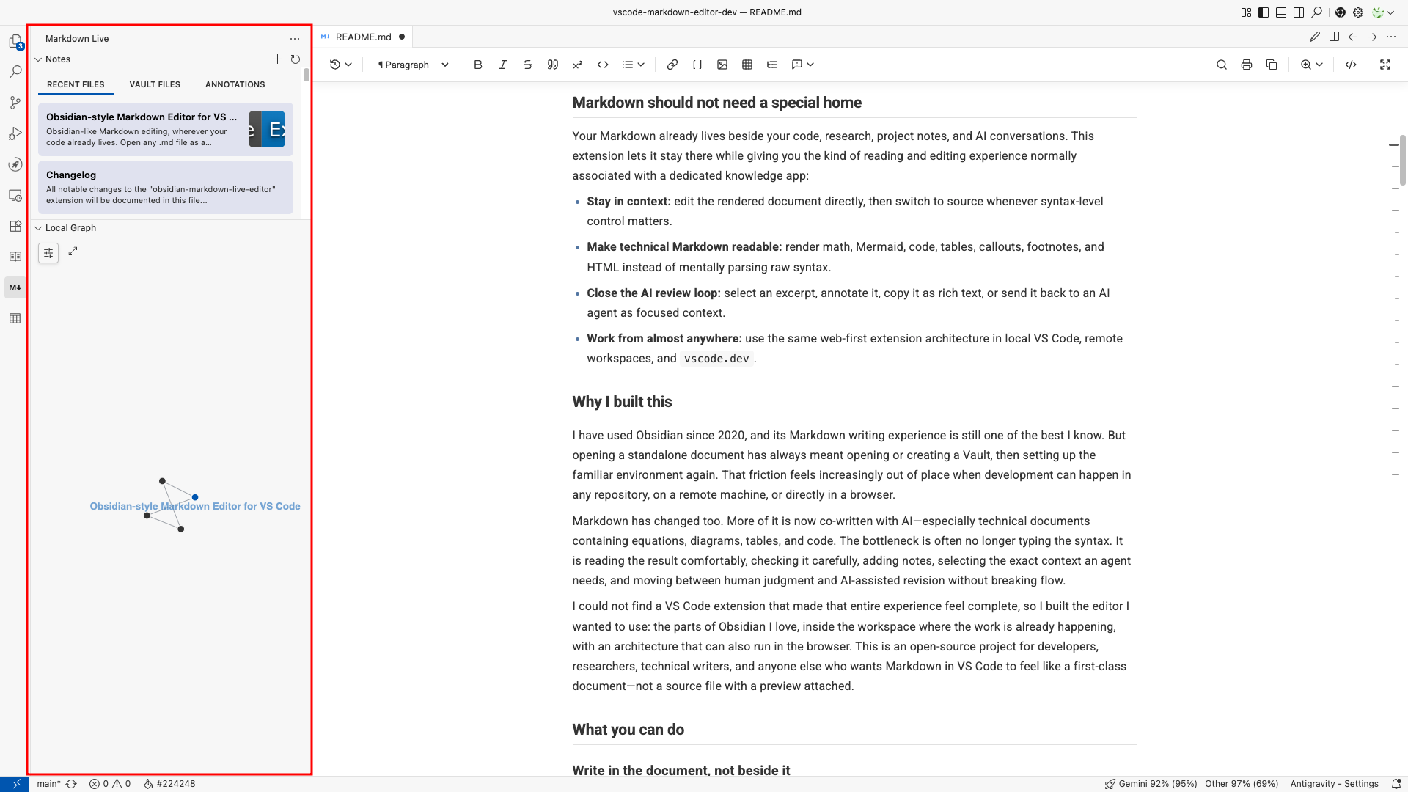Viewport: 1408px width, 792px height.
Task: Open the callout insert dropdown
Action: point(803,65)
